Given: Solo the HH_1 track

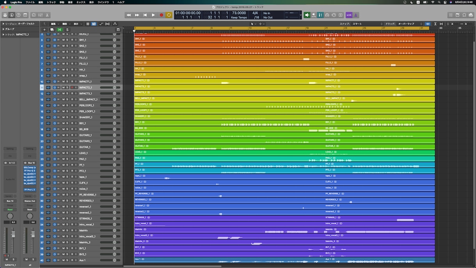Looking at the screenshot, I should point(67,70).
